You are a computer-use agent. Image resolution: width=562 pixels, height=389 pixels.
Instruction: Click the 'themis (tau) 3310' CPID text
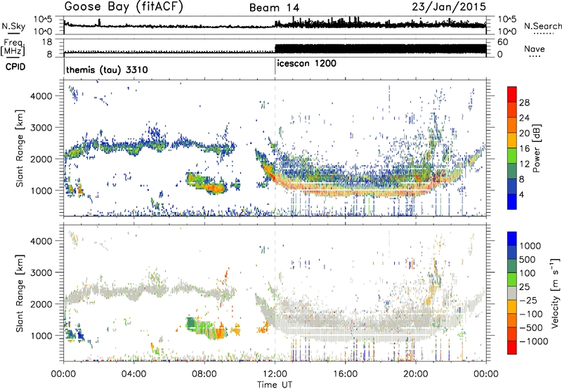(107, 70)
